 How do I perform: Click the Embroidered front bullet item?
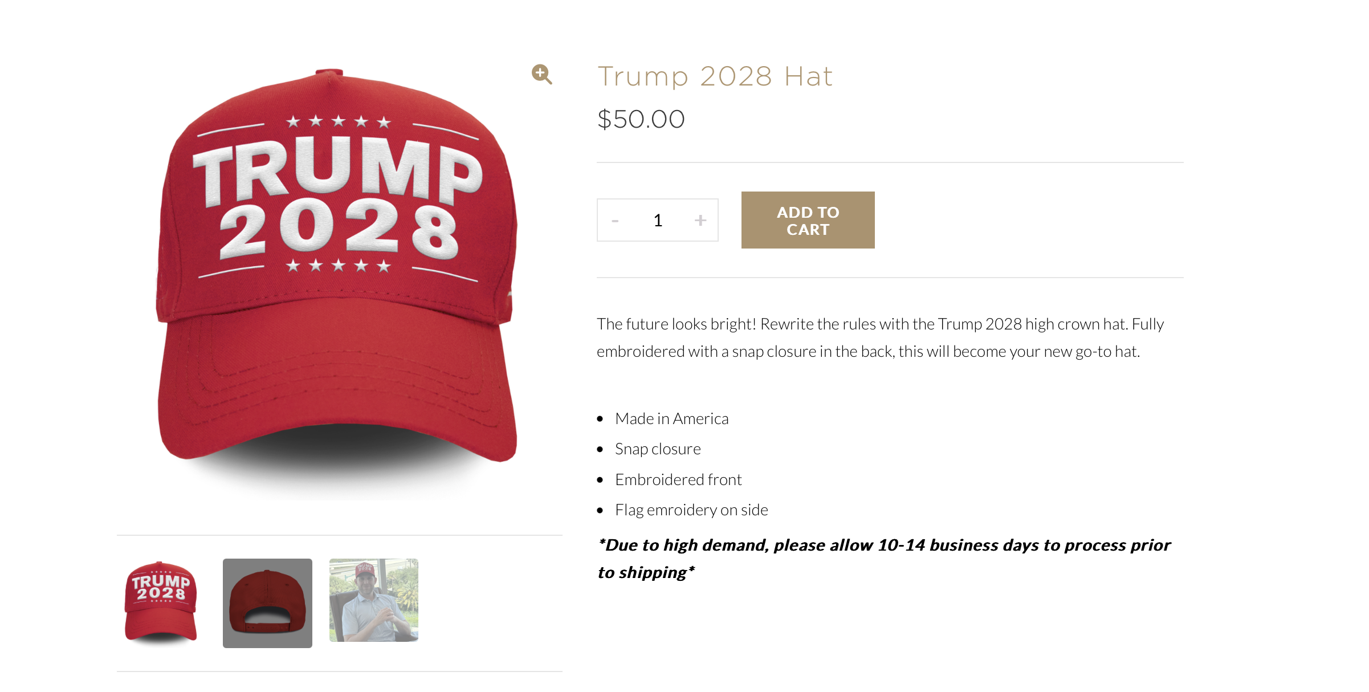(678, 479)
